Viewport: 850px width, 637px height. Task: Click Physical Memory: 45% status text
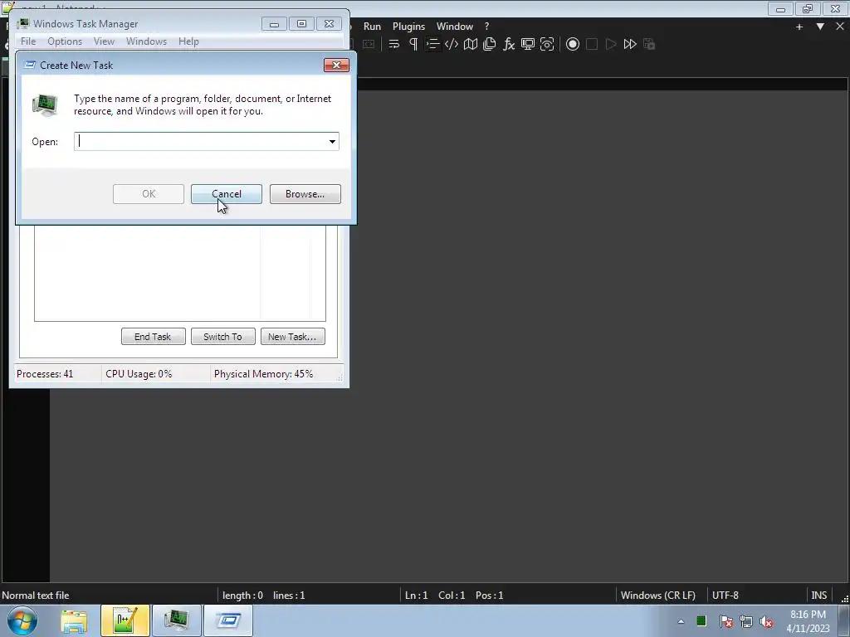pyautogui.click(x=263, y=374)
